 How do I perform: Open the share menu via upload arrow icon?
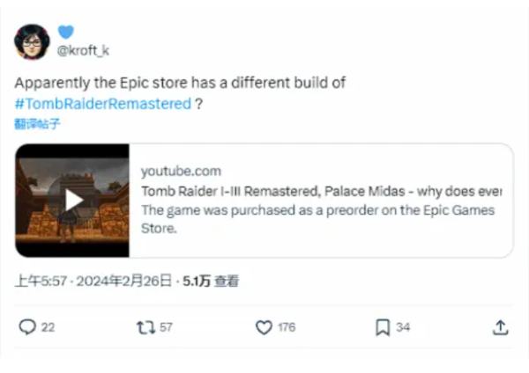[500, 327]
